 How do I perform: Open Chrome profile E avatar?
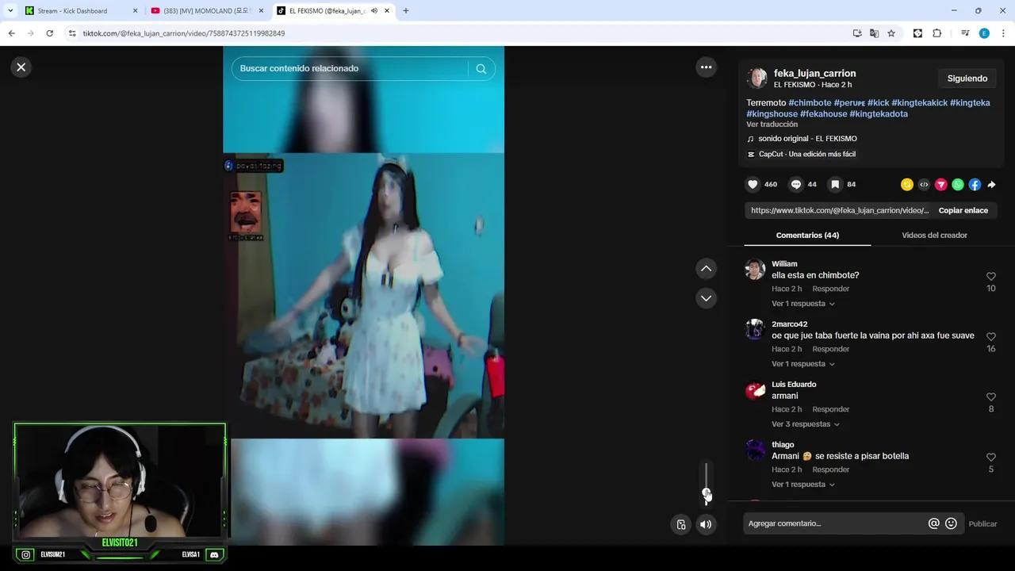pos(984,33)
